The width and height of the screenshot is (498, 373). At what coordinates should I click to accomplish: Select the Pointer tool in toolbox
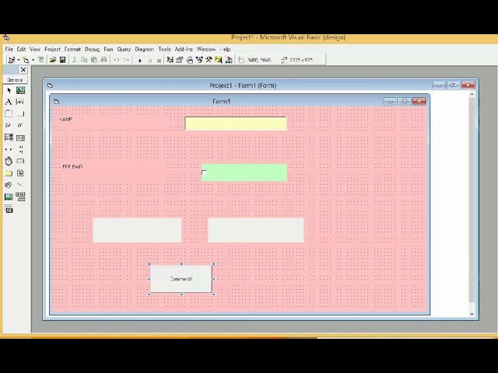[9, 90]
